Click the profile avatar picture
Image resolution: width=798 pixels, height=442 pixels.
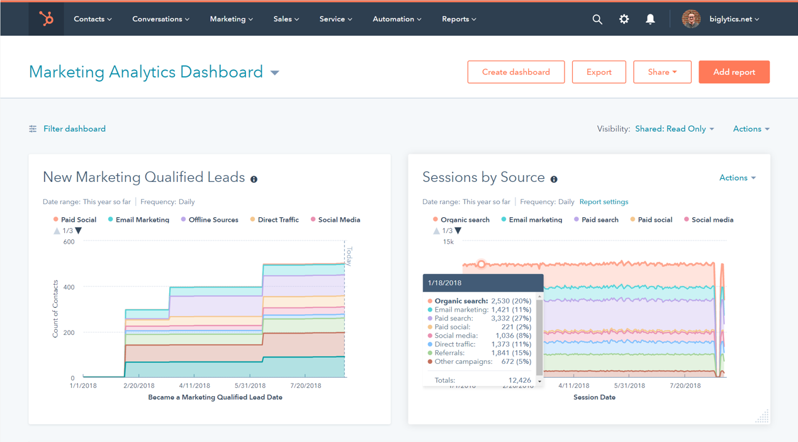(x=690, y=19)
